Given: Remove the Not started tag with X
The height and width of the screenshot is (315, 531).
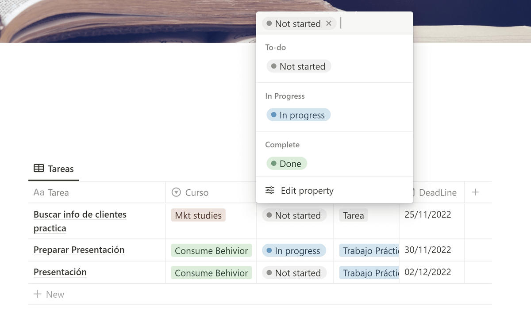Looking at the screenshot, I should tap(328, 23).
